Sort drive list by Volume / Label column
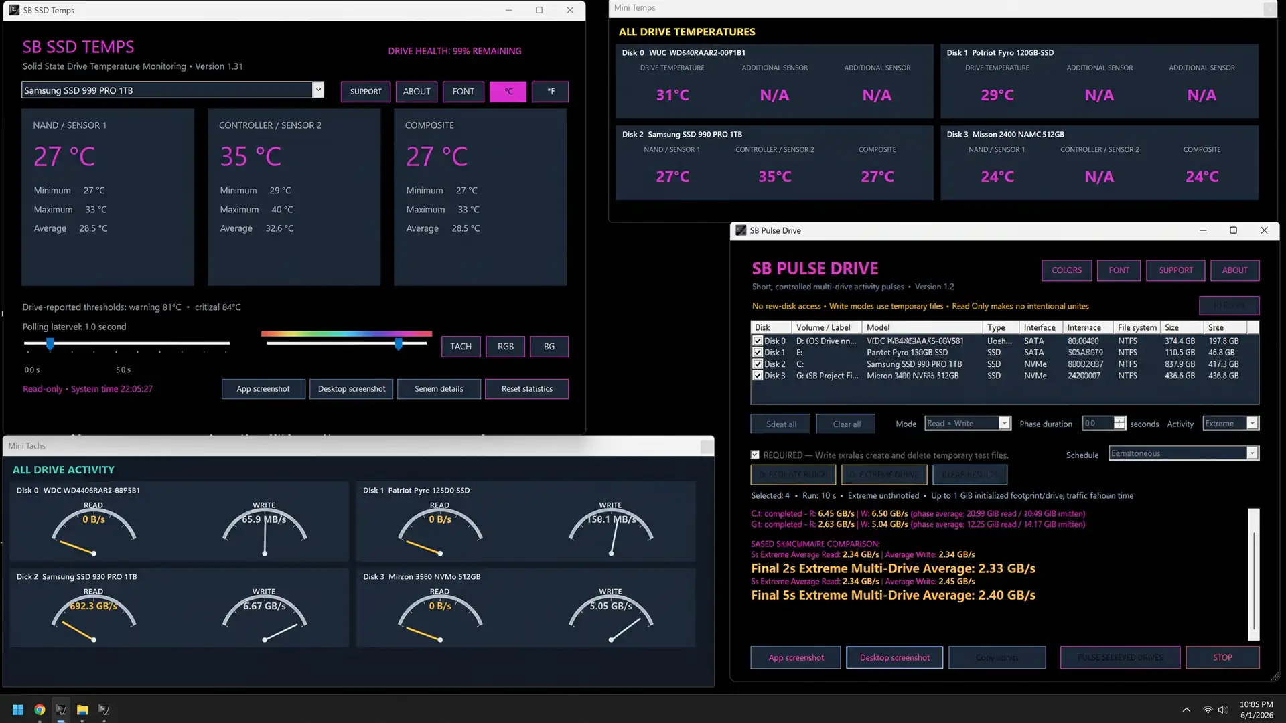 (x=827, y=327)
